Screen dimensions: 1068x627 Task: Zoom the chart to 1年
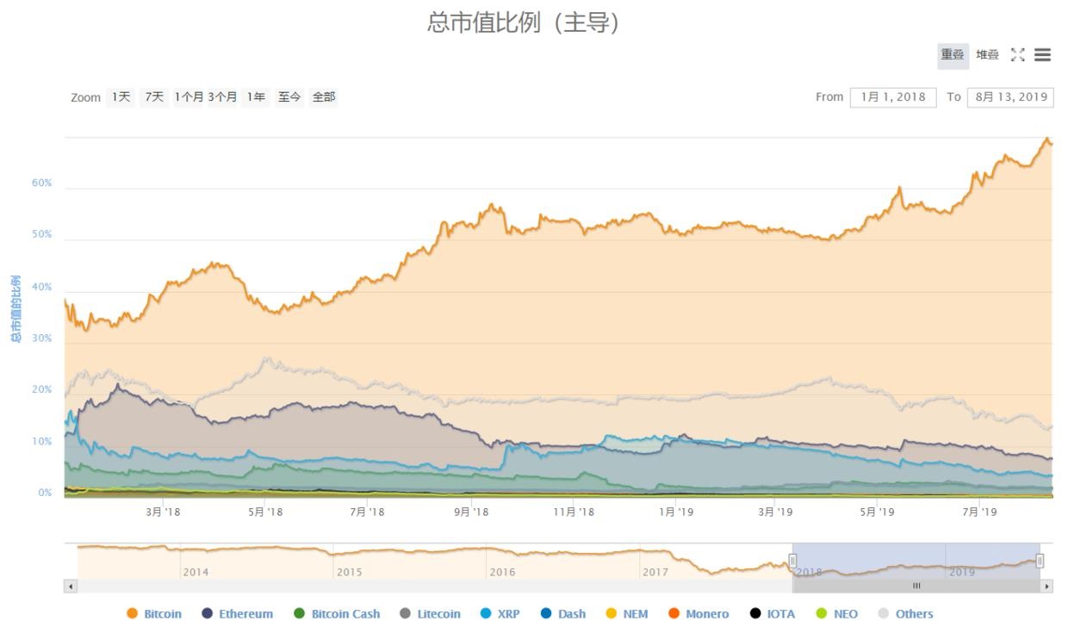256,97
